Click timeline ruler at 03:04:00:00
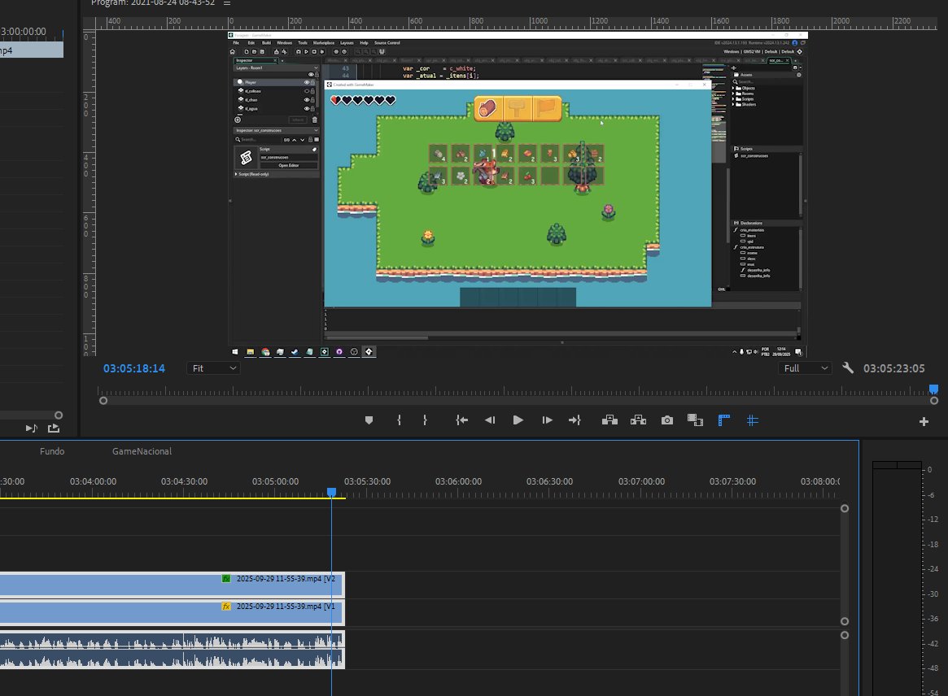The image size is (948, 696). pyautogui.click(x=93, y=481)
